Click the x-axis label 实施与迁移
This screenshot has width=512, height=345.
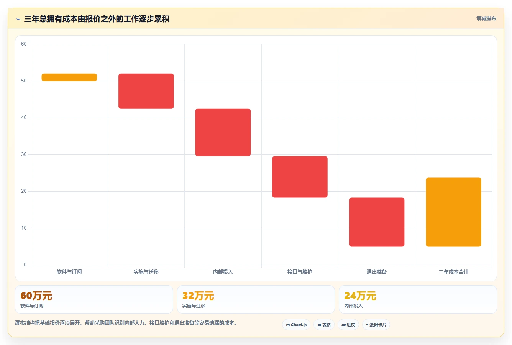click(146, 272)
